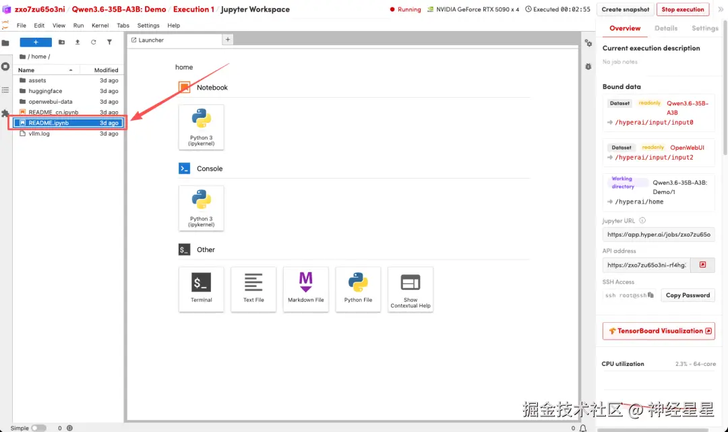Switch to the Details tab
The image size is (728, 432).
(666, 28)
